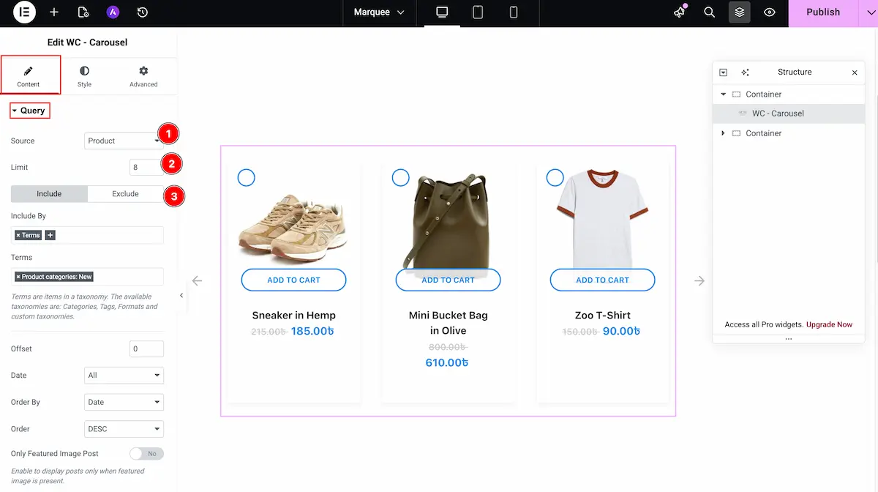Open the Advanced tab
Image resolution: width=878 pixels, height=492 pixels.
coord(143,75)
